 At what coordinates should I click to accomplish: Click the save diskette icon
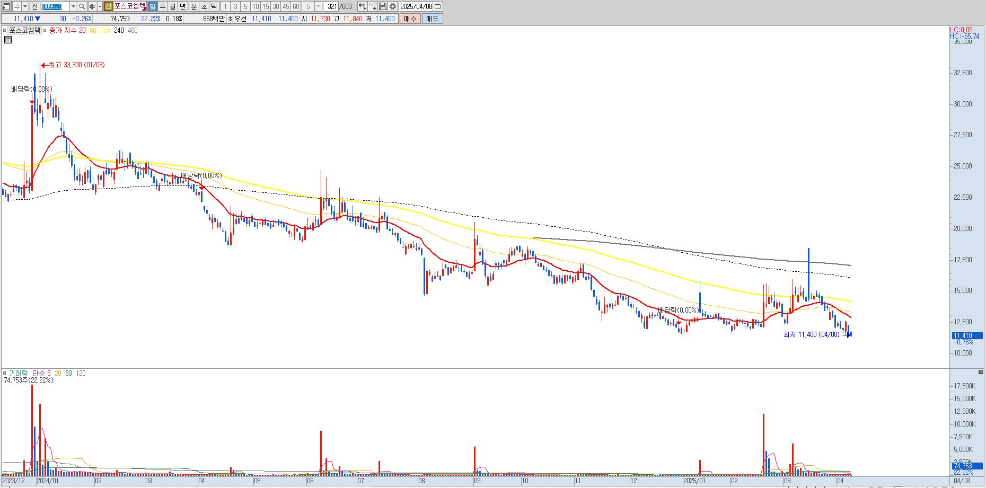pyautogui.click(x=383, y=6)
